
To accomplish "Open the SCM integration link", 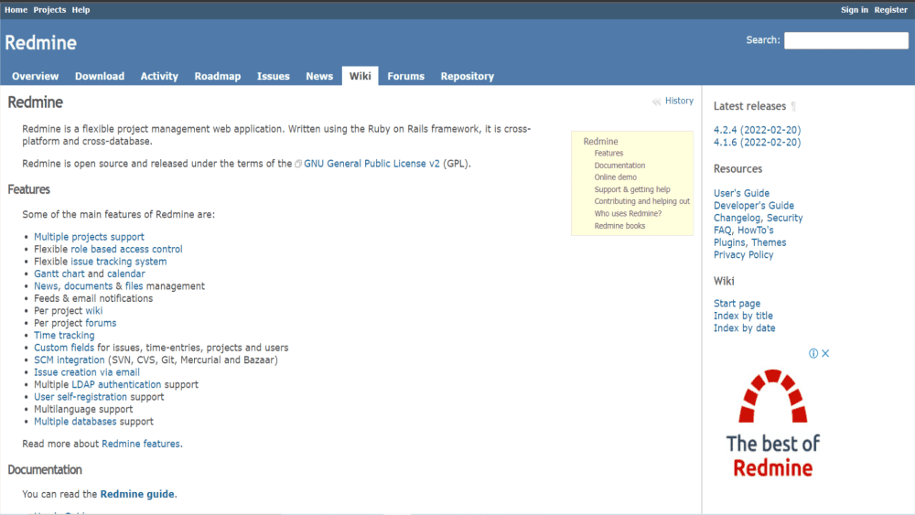I will (x=70, y=359).
